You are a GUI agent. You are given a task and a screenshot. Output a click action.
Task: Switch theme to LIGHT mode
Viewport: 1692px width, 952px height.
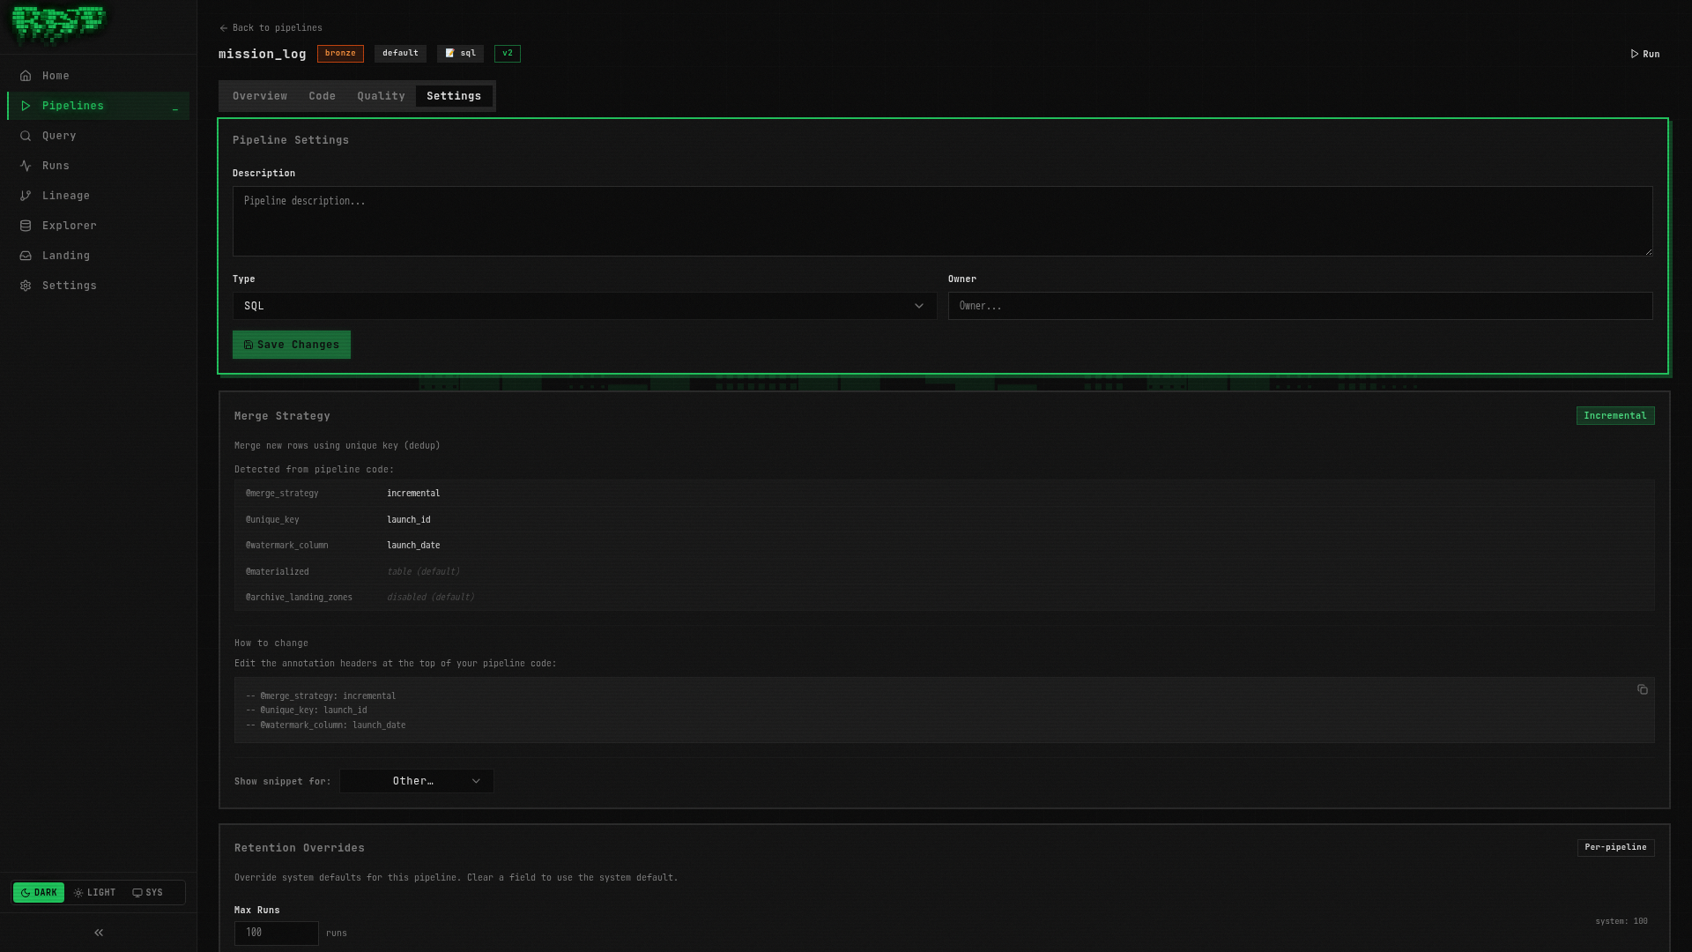pyautogui.click(x=94, y=892)
